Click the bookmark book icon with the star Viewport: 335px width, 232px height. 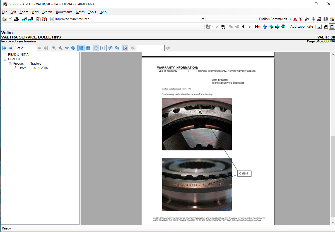pos(44,19)
